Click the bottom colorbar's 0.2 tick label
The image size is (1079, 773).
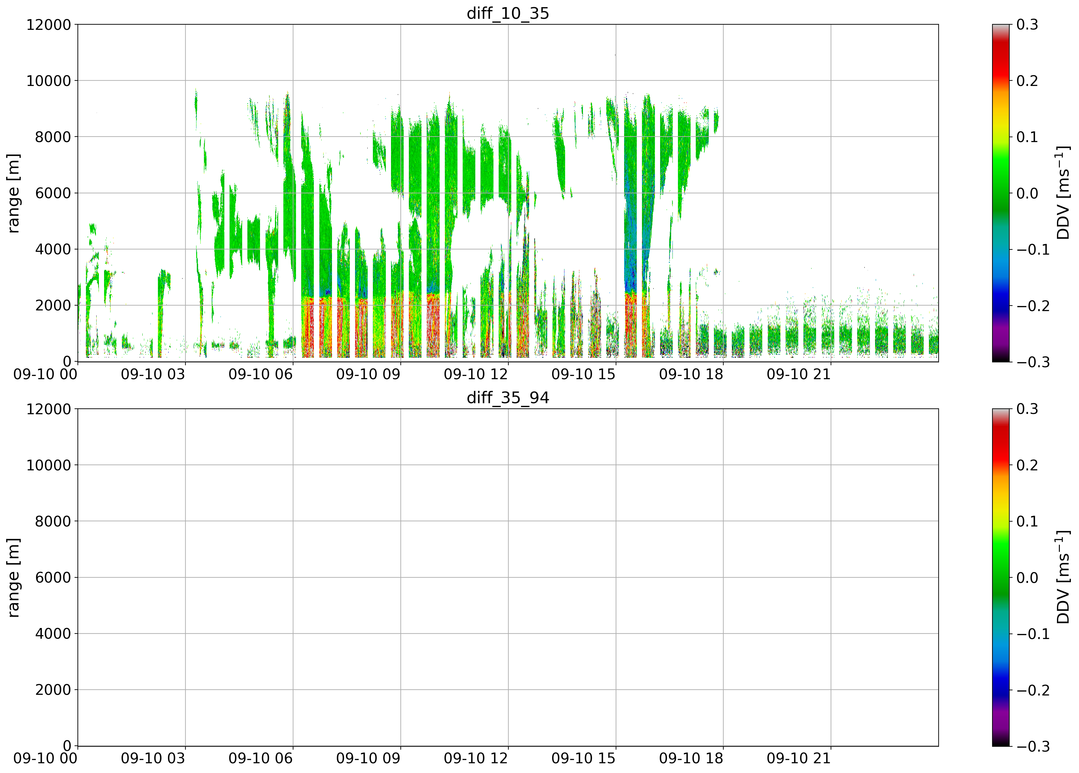tap(1028, 465)
